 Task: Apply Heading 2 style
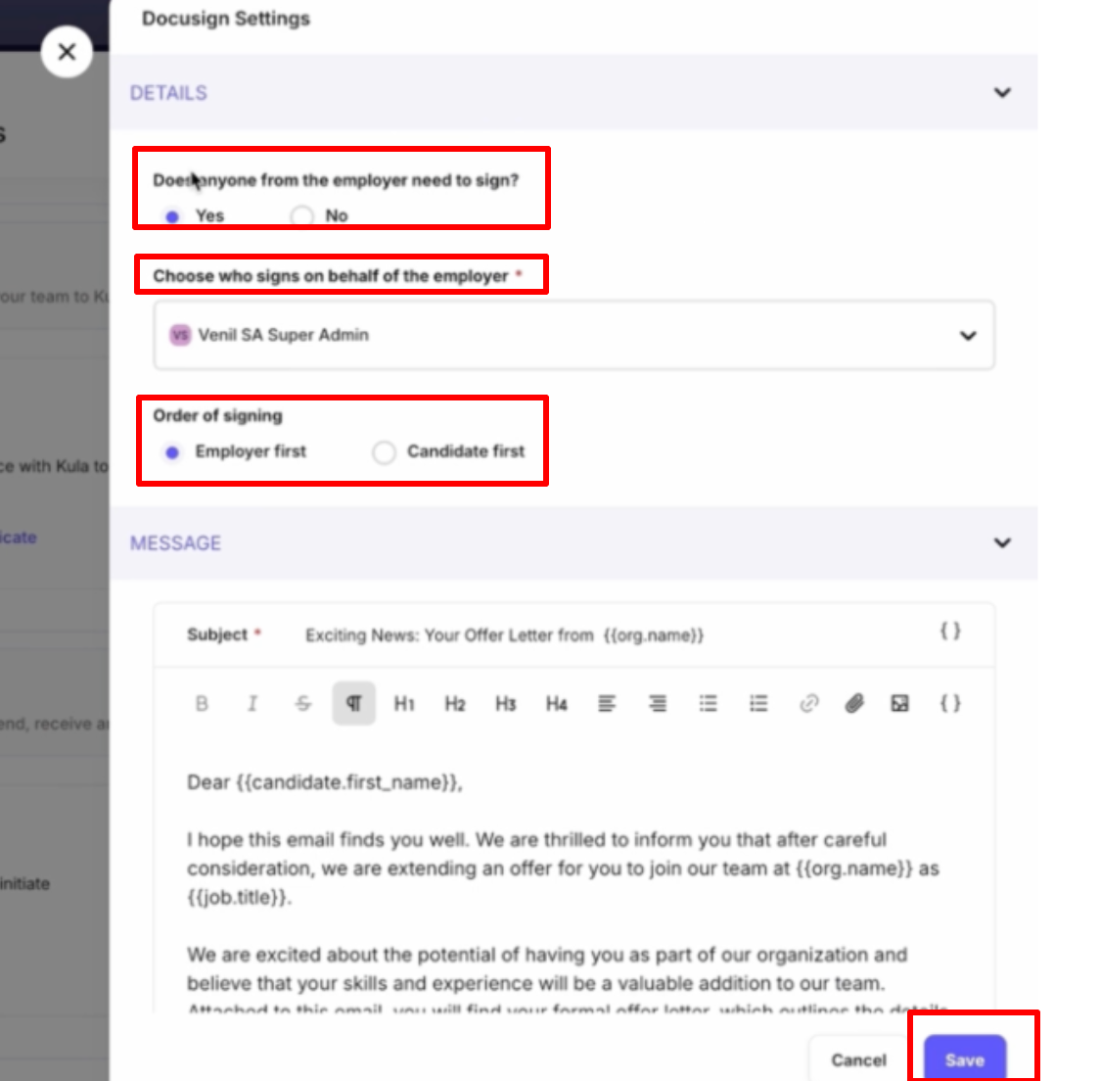tap(455, 703)
